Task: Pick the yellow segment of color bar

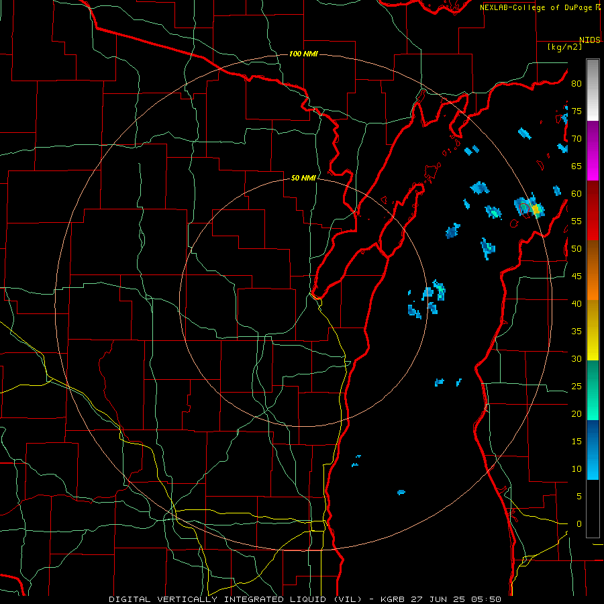Action: click(x=593, y=330)
